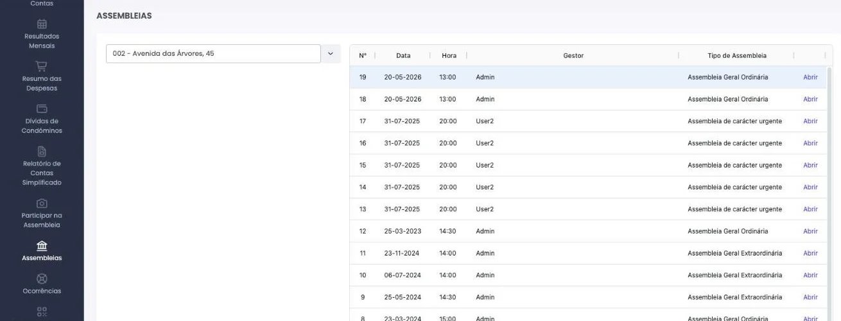This screenshot has width=841, height=321.
Task: Sort by the Data column header
Action: click(403, 56)
